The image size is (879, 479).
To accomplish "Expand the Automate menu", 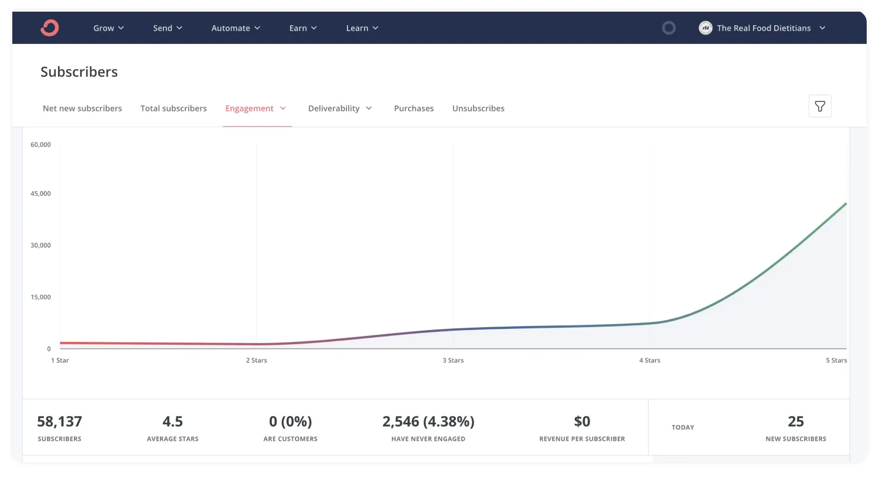I will pos(236,28).
